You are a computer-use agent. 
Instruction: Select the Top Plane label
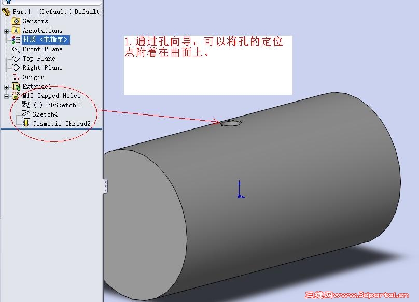point(39,59)
